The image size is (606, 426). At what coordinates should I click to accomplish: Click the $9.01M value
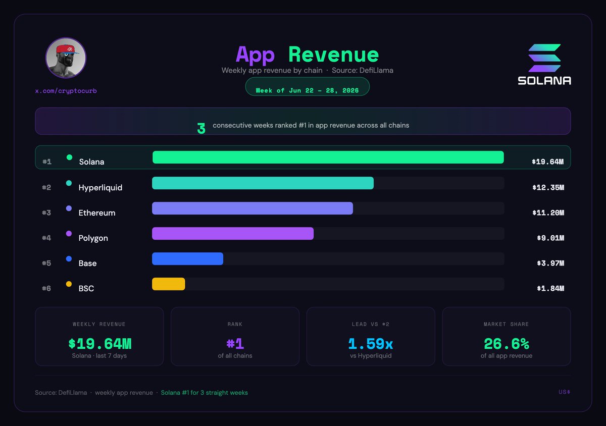550,238
